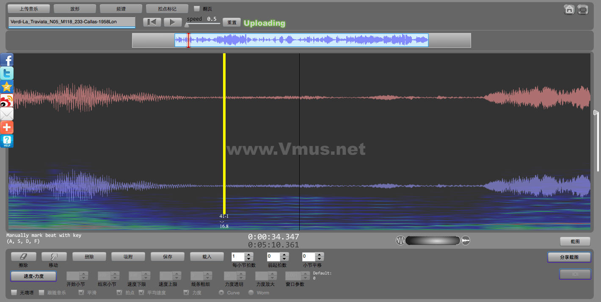Click the 小节平移 value field

(x=309, y=256)
